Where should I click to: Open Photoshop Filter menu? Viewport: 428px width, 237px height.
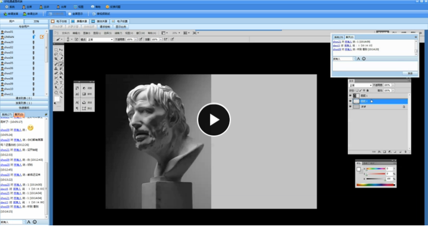pyautogui.click(x=118, y=33)
